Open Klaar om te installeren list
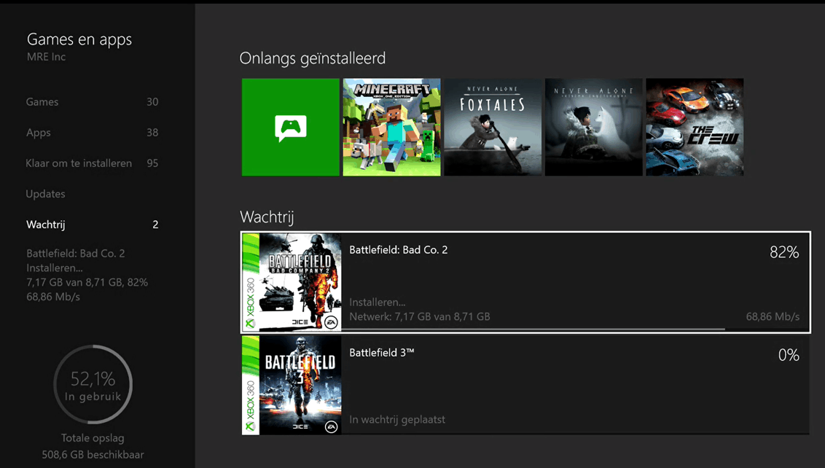 (x=92, y=163)
